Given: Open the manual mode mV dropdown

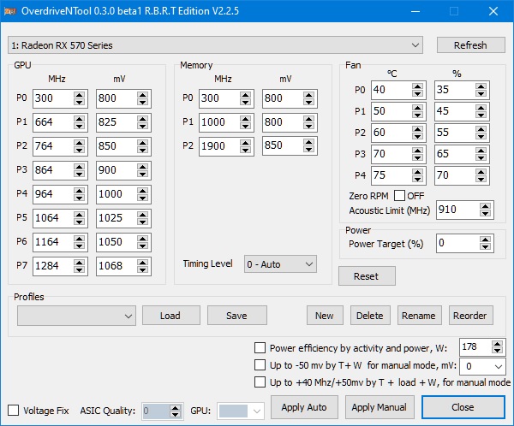Looking at the screenshot, I should click(x=482, y=366).
